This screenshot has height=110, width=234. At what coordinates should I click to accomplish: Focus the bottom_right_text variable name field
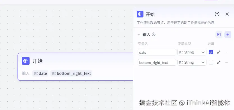tap(157, 62)
